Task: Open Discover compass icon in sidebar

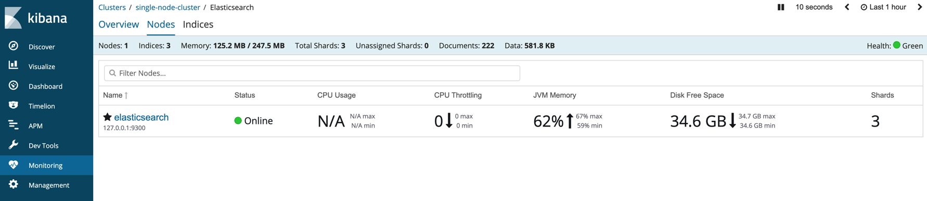Action: [14, 46]
